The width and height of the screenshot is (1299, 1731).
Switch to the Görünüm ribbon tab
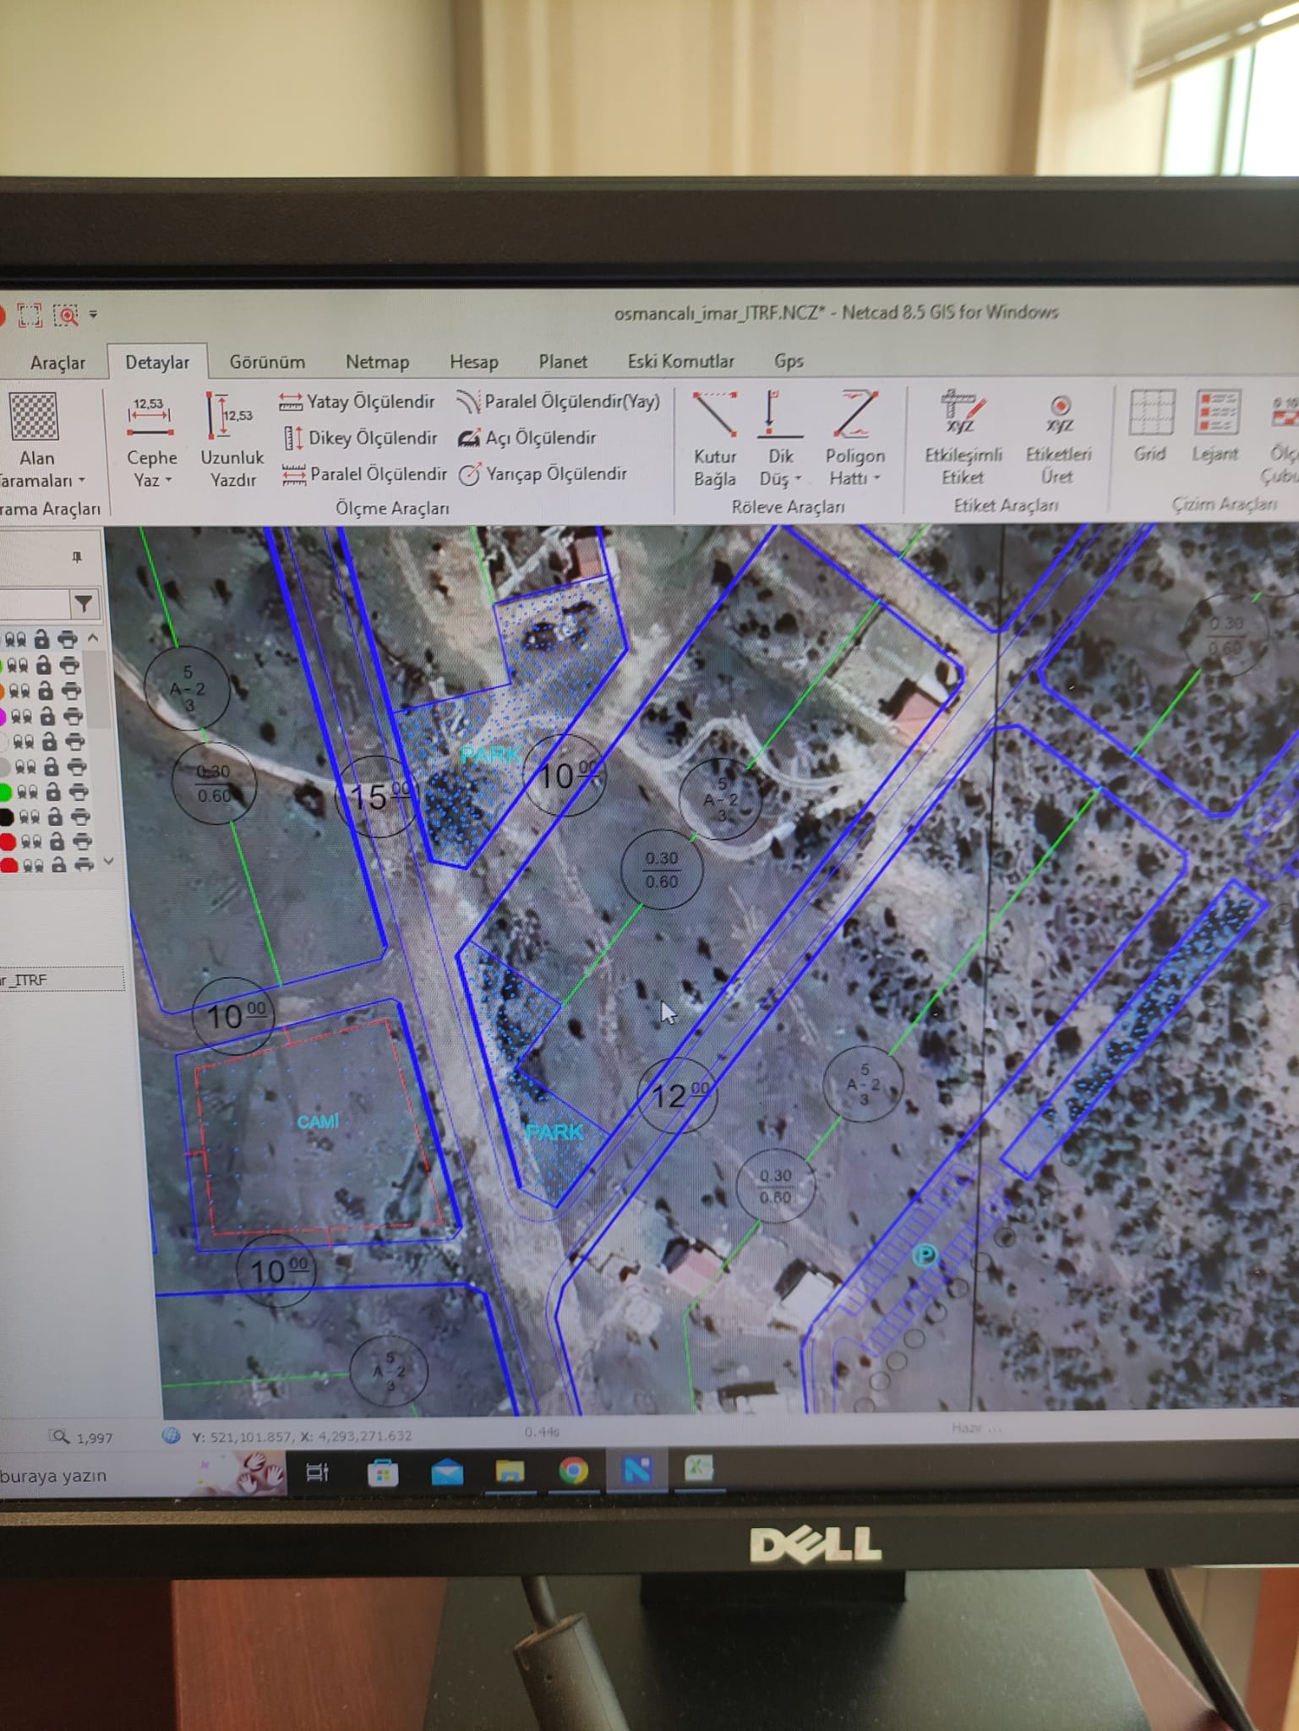click(267, 362)
